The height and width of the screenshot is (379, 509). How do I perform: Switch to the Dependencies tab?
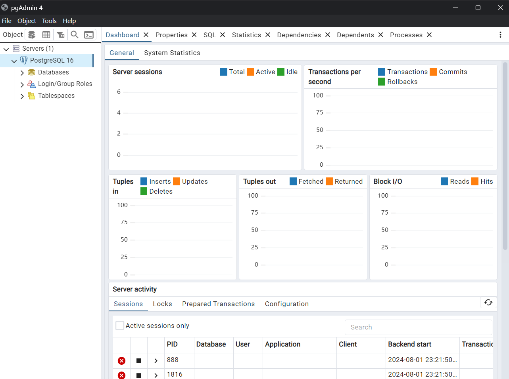coord(299,35)
